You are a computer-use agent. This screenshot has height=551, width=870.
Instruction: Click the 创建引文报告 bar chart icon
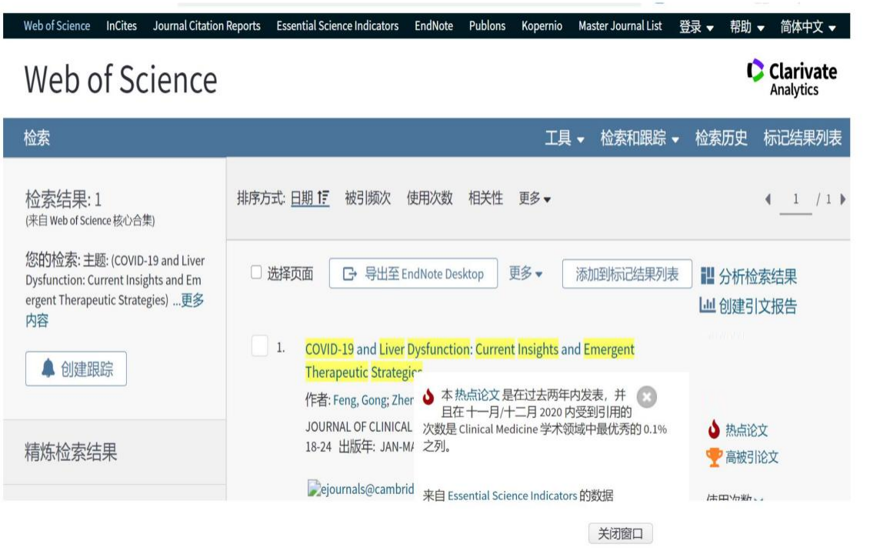(x=707, y=306)
